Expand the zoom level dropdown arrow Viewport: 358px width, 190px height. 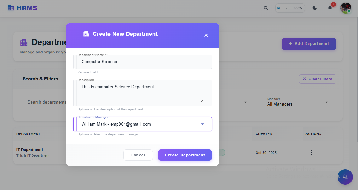(286, 8)
